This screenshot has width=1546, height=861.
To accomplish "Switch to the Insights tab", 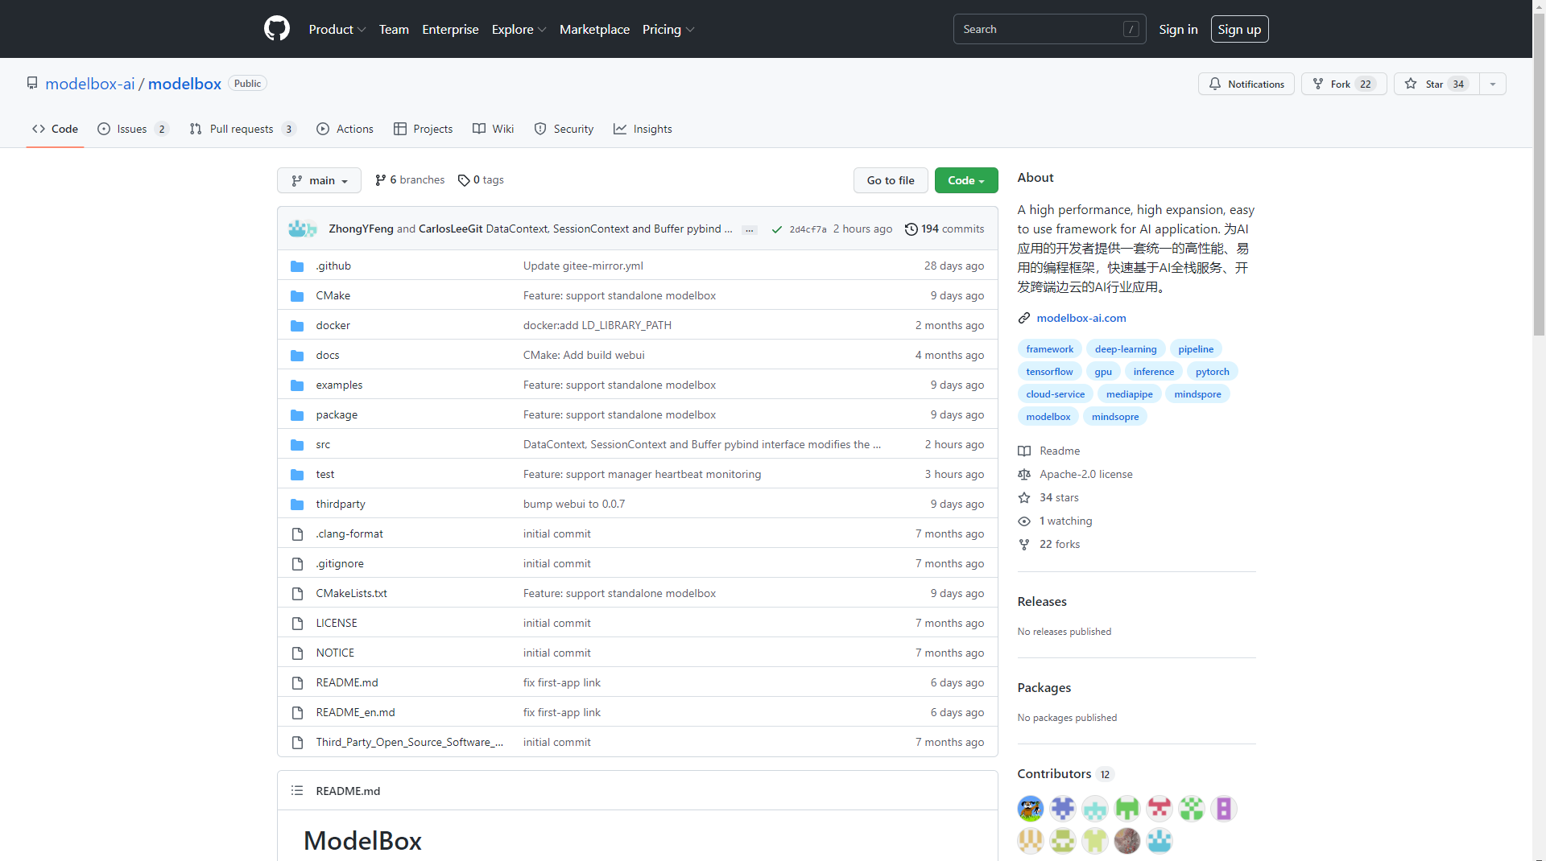I will (x=643, y=129).
